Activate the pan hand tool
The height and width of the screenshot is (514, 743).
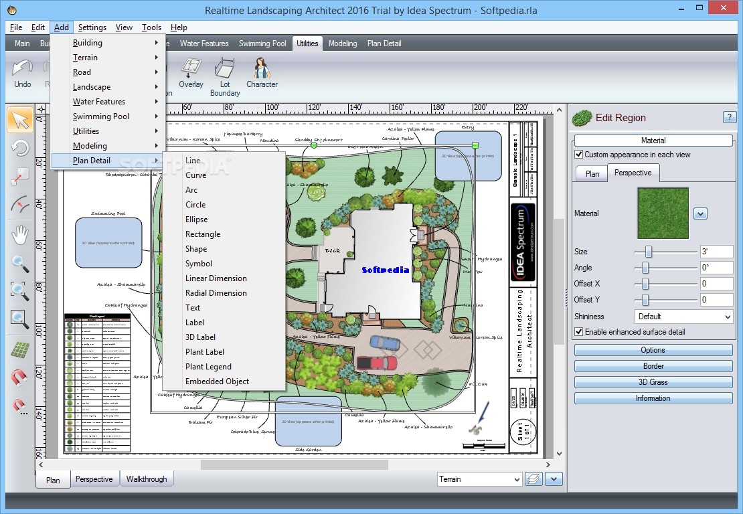20,234
